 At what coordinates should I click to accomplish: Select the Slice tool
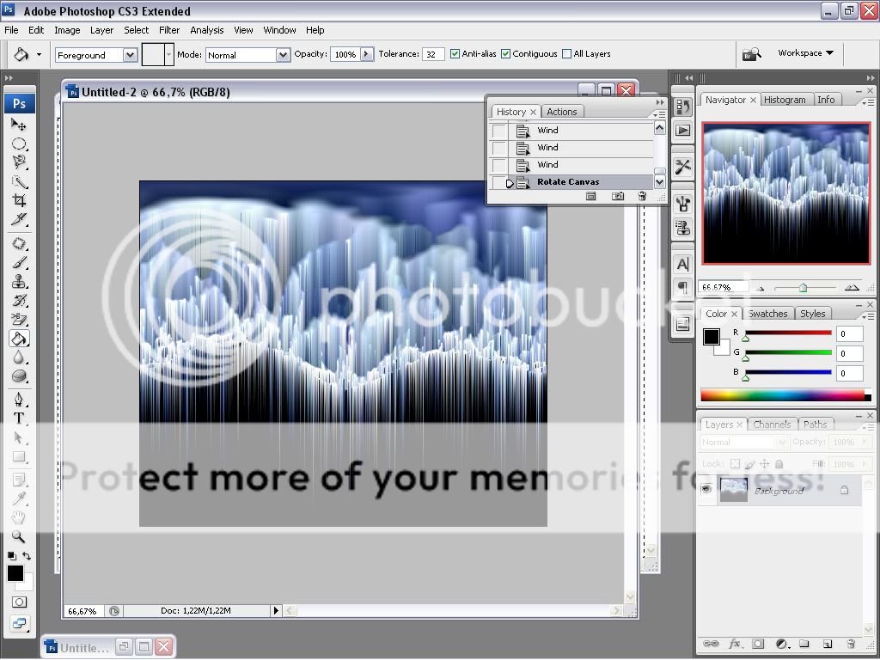(19, 219)
